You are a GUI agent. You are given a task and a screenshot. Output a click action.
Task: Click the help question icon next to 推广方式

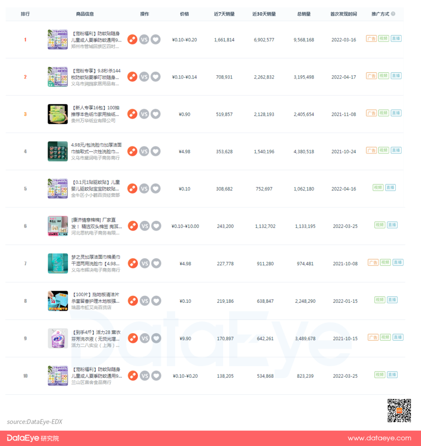click(x=393, y=14)
